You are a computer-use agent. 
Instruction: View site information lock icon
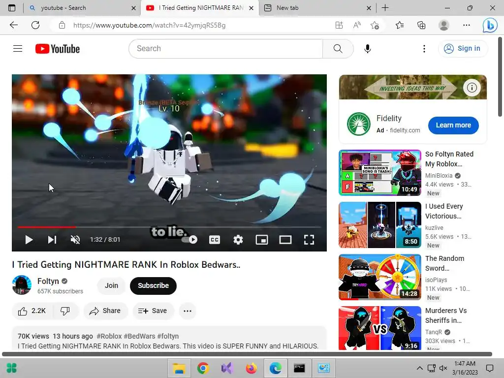[x=62, y=25]
